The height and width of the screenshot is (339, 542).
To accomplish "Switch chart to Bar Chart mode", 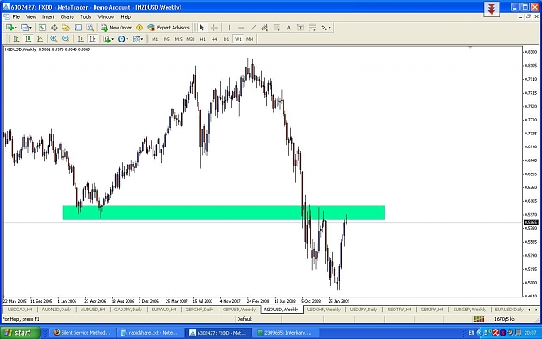I will point(16,39).
